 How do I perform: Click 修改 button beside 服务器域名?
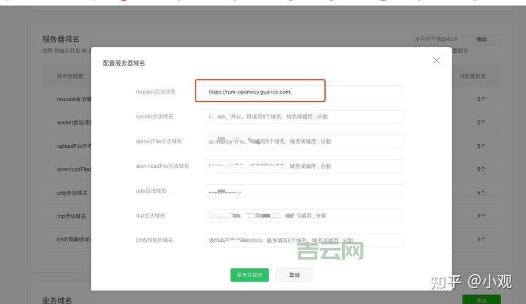[482, 39]
